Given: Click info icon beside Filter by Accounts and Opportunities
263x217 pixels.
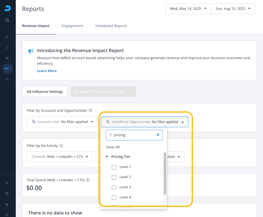Looking at the screenshot, I should coord(90,110).
